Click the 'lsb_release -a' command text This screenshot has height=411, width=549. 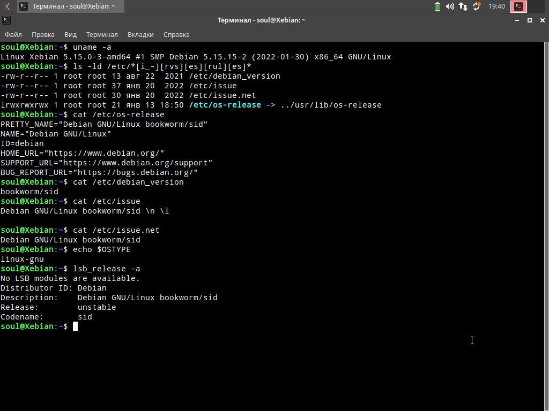(x=107, y=269)
